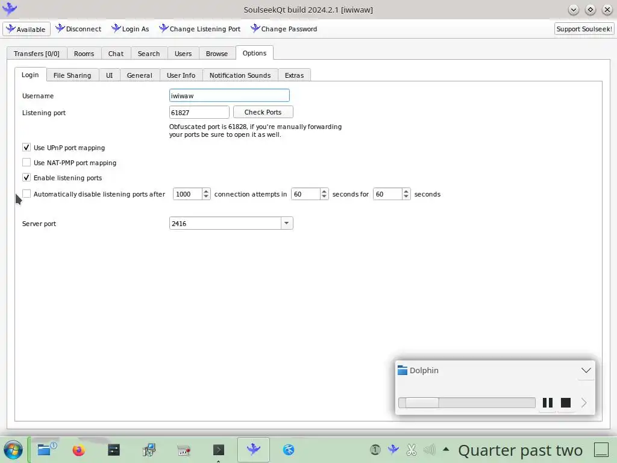Open the User Info sub-tab
The image size is (617, 463).
point(181,75)
